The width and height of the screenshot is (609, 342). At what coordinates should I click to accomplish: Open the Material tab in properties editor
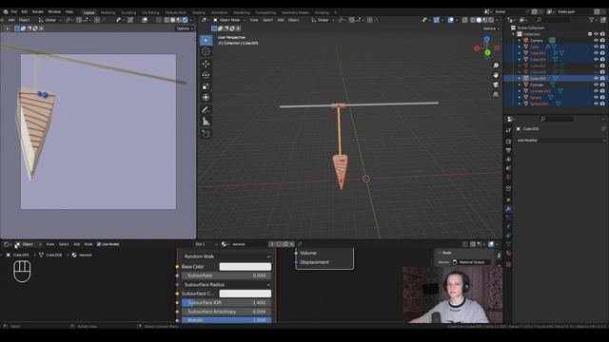[508, 254]
